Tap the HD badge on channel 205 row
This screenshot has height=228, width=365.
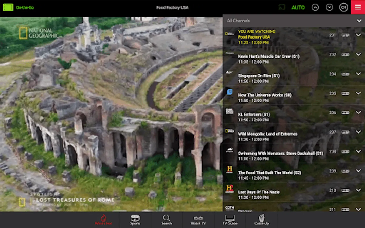tap(345, 93)
